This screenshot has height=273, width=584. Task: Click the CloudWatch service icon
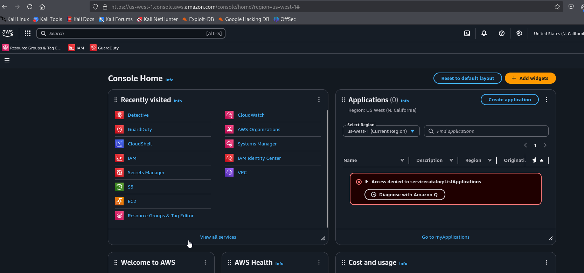pos(229,115)
